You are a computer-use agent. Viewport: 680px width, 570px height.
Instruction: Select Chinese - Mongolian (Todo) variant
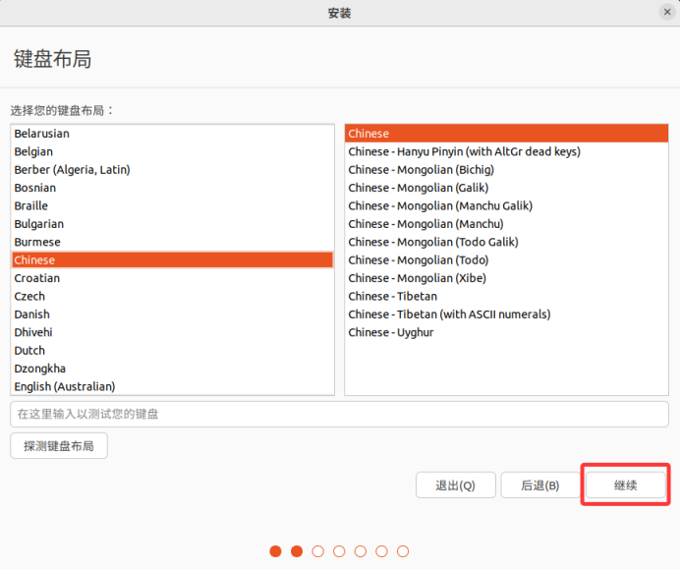click(x=506, y=260)
